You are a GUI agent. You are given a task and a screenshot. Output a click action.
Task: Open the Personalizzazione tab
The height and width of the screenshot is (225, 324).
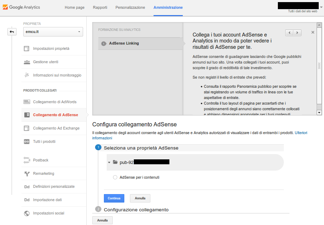pyautogui.click(x=130, y=7)
